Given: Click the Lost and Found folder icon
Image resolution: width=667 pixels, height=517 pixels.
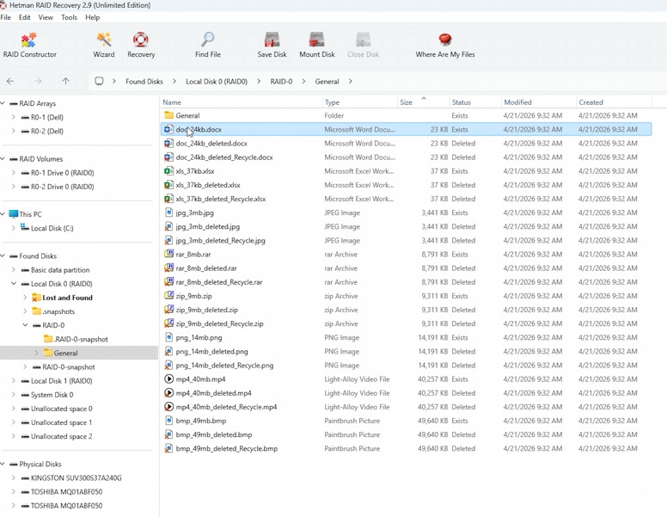Looking at the screenshot, I should point(37,298).
